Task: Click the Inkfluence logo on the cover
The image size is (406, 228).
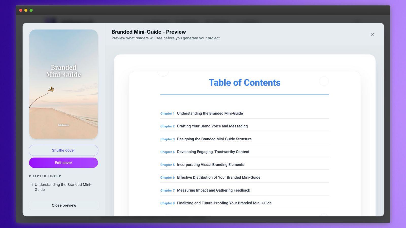Action: pyautogui.click(x=63, y=125)
